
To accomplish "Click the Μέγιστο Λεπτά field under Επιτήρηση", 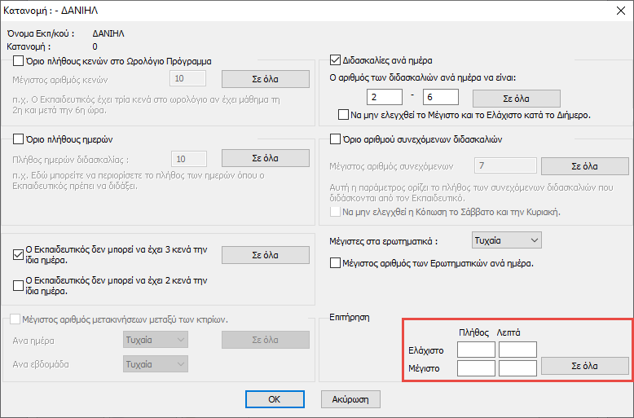I will tap(517, 368).
